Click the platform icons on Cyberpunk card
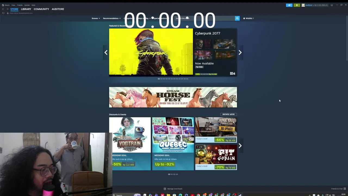Image resolution: width=348 pixels, height=196 pixels. tap(232, 73)
